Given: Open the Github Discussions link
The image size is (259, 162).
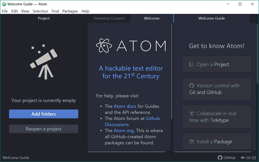Looking at the screenshot, I should pos(132,122).
